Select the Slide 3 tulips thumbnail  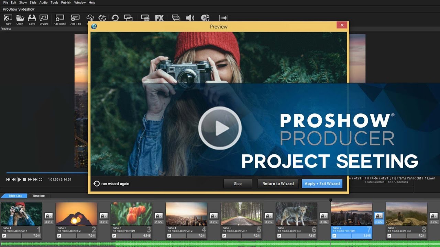[x=131, y=214]
